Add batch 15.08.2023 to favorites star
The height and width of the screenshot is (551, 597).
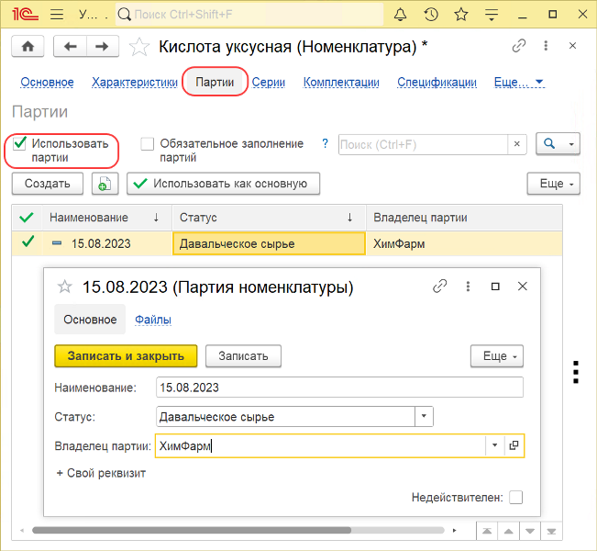point(65,287)
